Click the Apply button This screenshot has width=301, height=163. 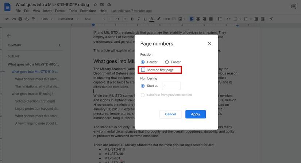coord(195,114)
